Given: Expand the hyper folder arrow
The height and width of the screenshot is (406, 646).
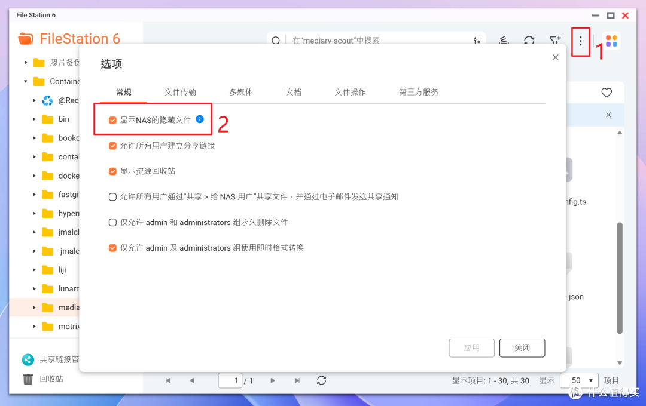Looking at the screenshot, I should pos(34,214).
